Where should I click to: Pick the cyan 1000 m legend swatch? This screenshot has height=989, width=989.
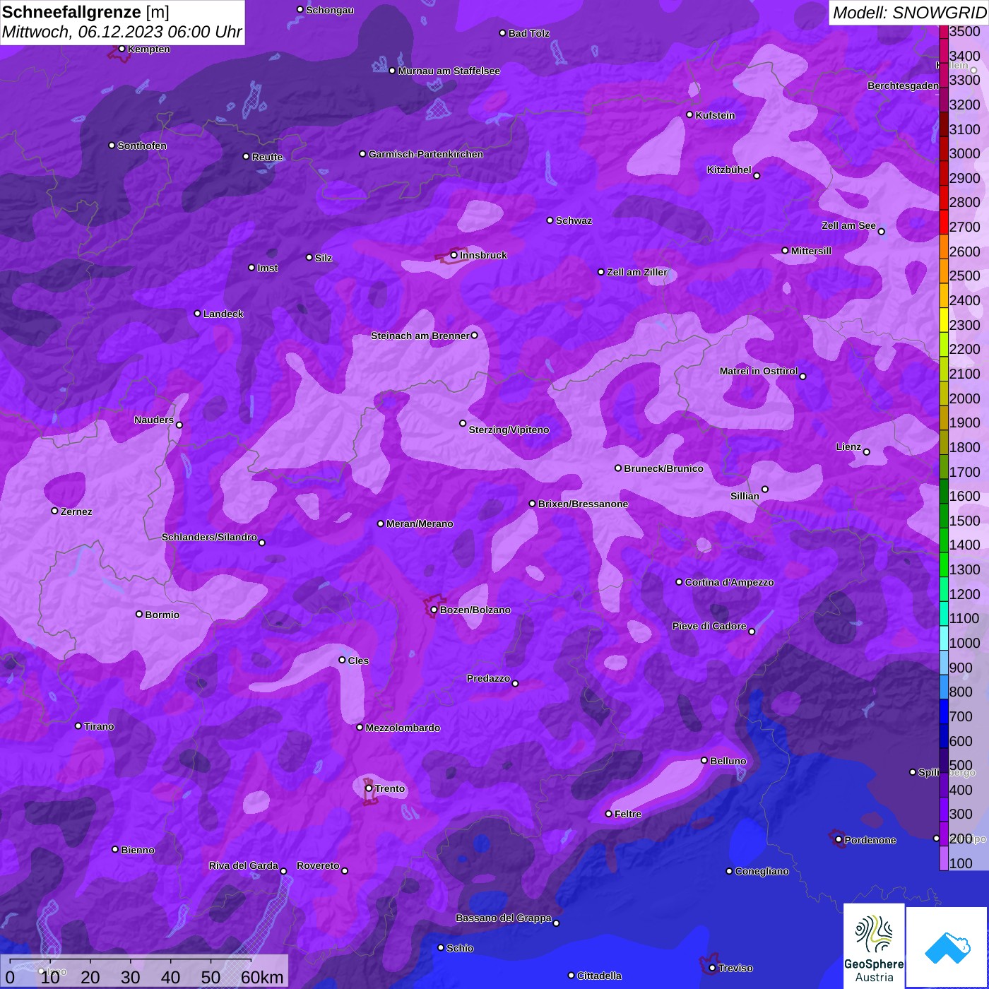[944, 638]
